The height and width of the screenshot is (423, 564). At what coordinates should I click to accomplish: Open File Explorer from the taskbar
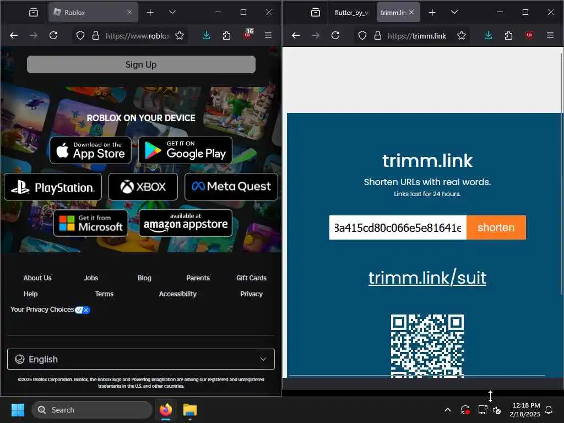click(x=190, y=410)
